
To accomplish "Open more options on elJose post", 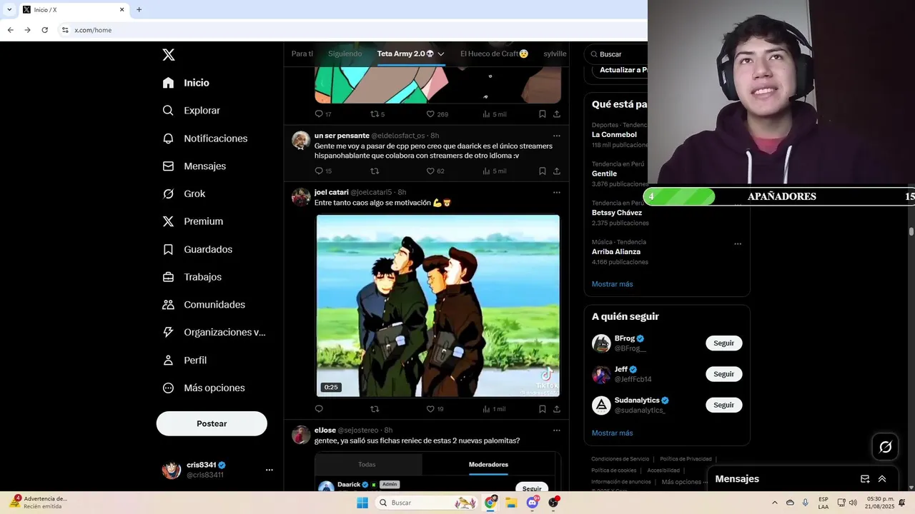I will 556,430.
